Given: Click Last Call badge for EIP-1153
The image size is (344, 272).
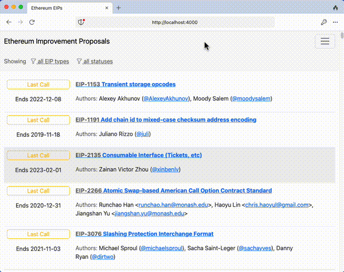Looking at the screenshot, I should [38, 85].
